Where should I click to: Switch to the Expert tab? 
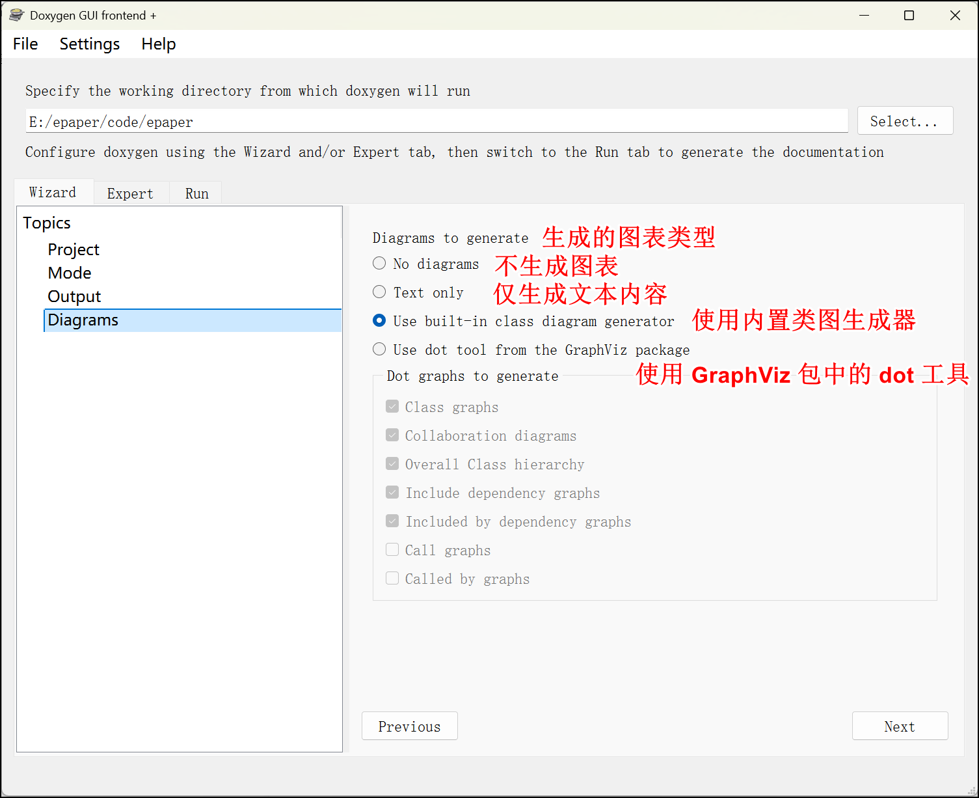(130, 193)
